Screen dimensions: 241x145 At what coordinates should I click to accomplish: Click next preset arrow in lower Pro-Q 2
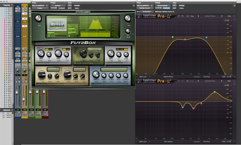pos(222,81)
